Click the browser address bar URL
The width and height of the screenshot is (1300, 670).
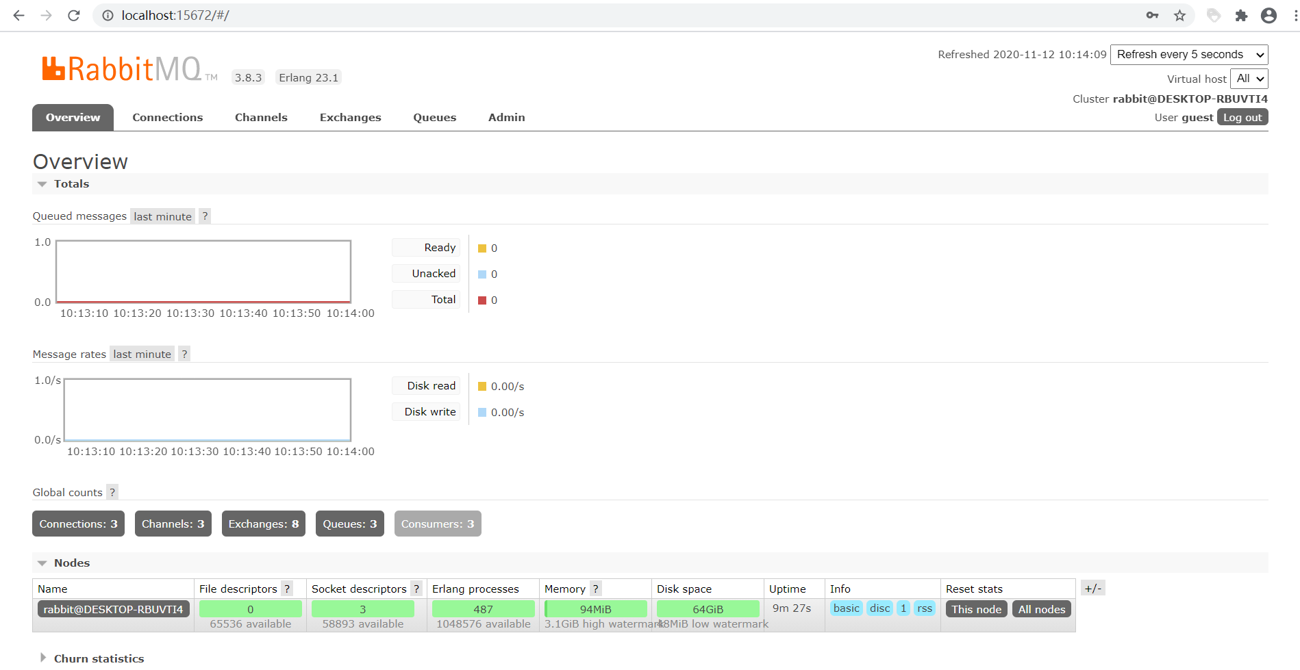pos(175,15)
